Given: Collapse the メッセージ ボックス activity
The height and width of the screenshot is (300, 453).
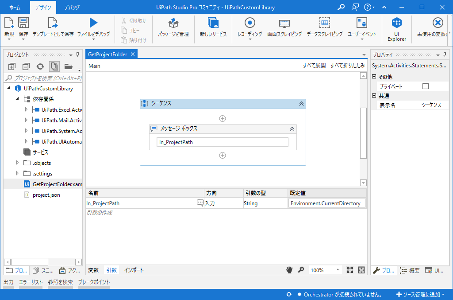Looking at the screenshot, I should pyautogui.click(x=292, y=129).
